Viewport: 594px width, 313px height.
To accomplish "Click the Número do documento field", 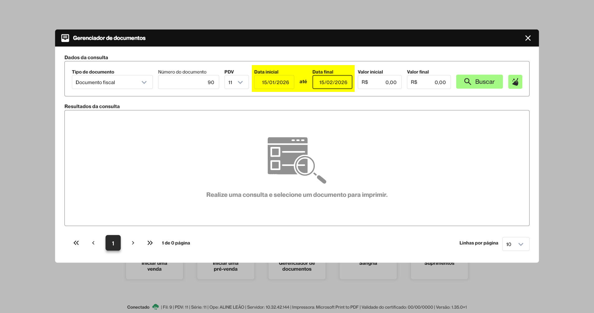I will [x=188, y=82].
